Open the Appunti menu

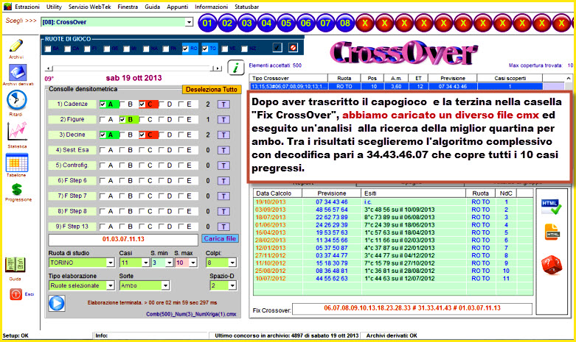[178, 7]
